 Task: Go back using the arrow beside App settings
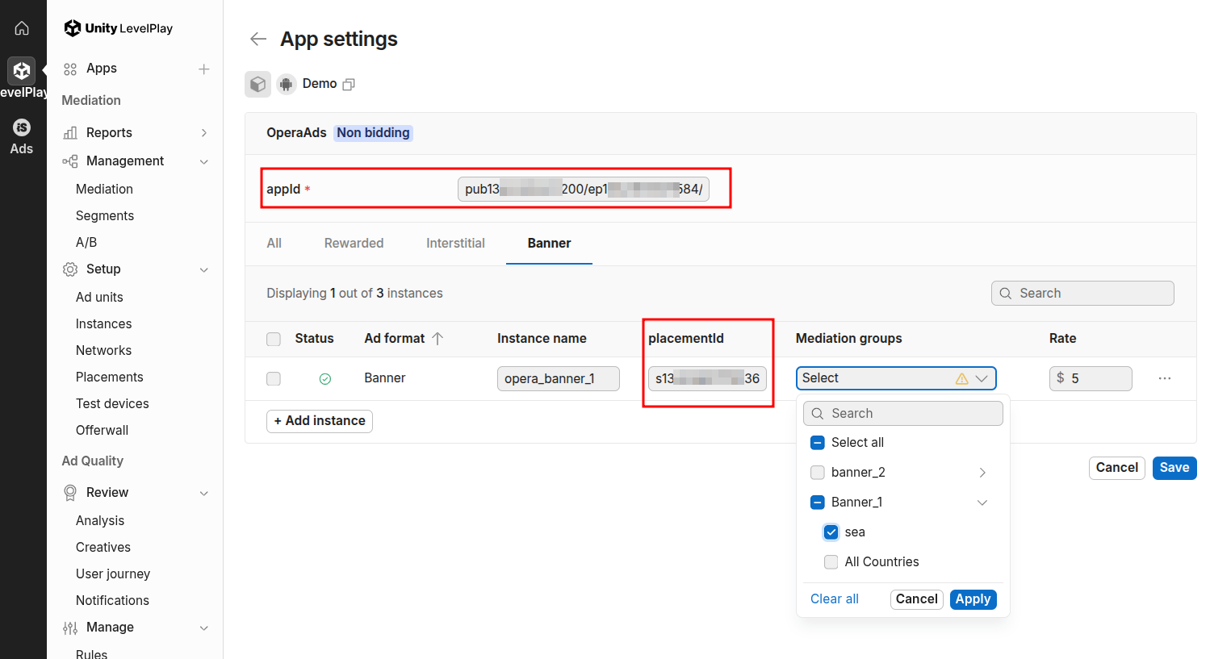pos(258,39)
